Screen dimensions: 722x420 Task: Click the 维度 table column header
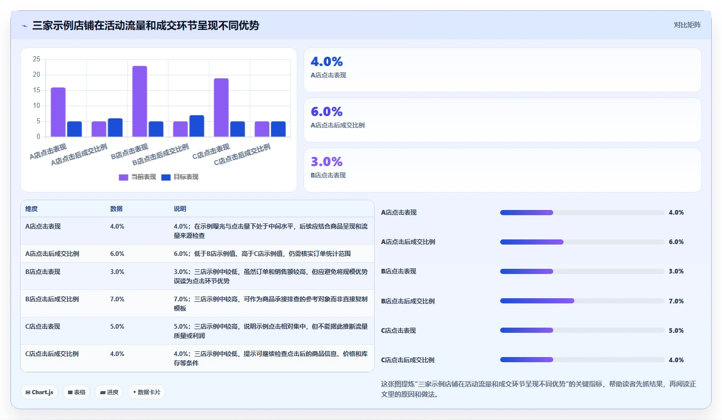pyautogui.click(x=31, y=209)
